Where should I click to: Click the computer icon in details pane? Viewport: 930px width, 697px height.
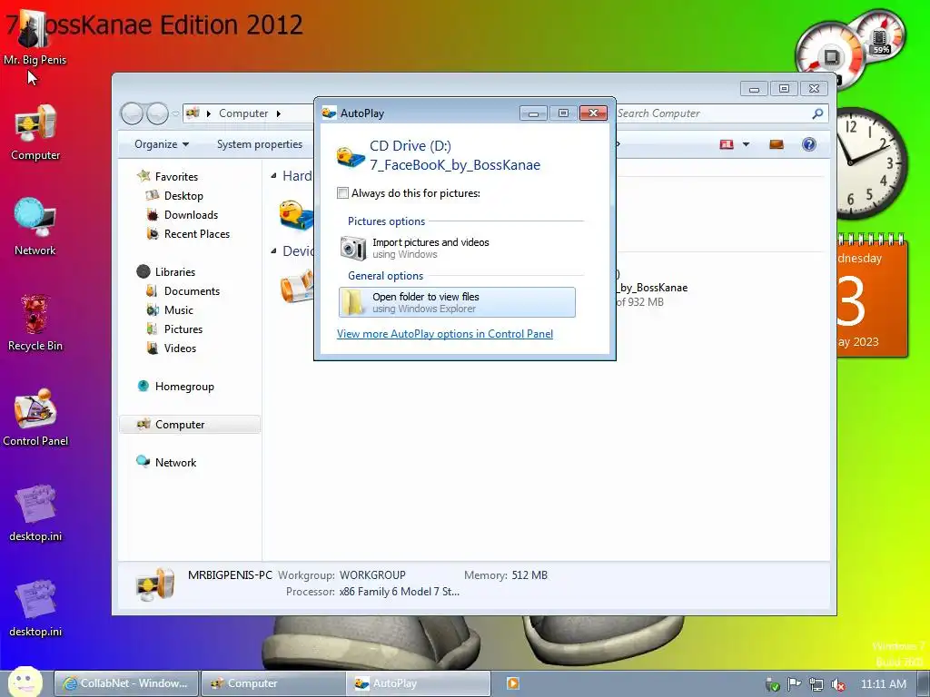[155, 584]
